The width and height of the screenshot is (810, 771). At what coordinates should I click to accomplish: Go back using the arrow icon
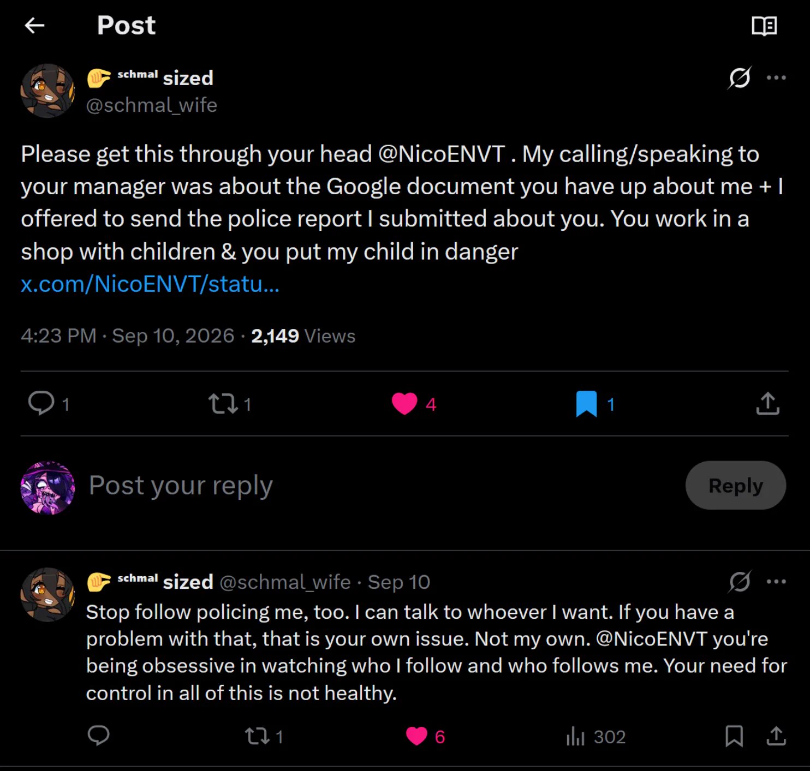34,26
